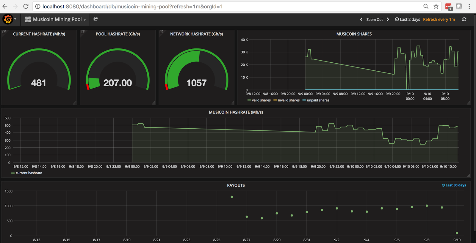Toggle the invalid shares legend series

pos(286,100)
